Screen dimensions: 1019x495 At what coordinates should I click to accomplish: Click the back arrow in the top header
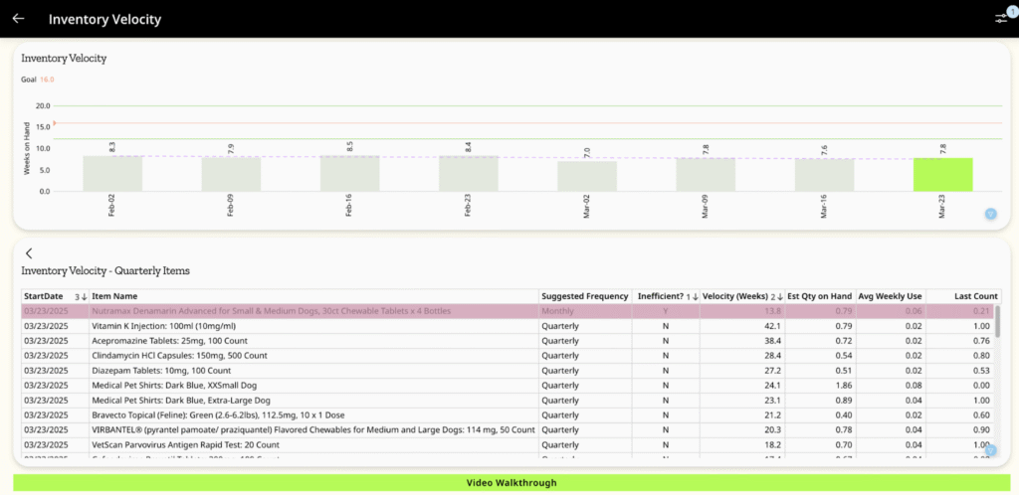pyautogui.click(x=18, y=19)
